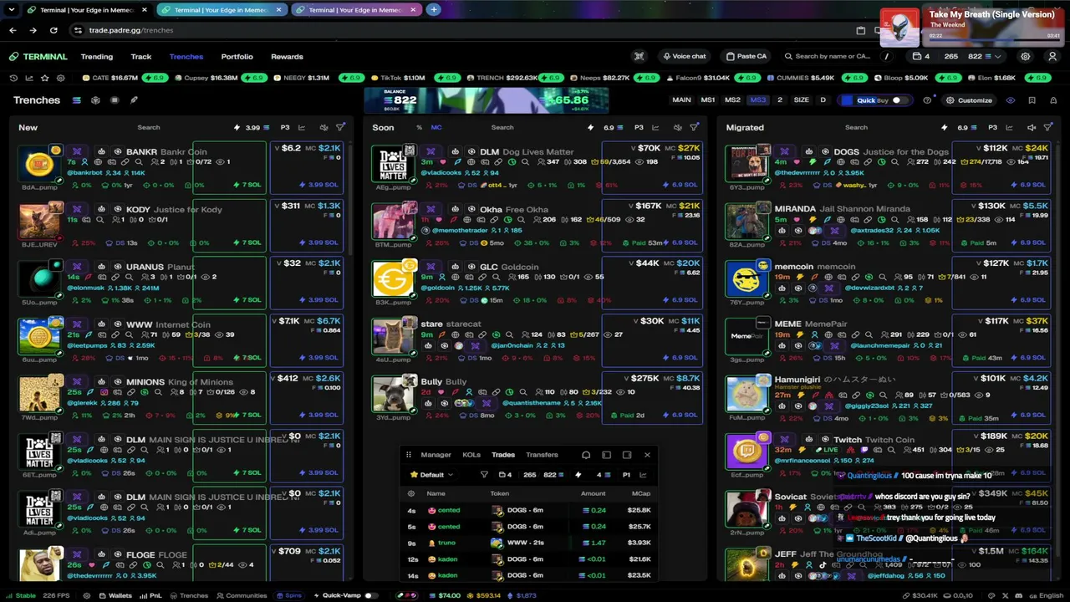Click the scan icon left of Voice chat

[x=639, y=56]
